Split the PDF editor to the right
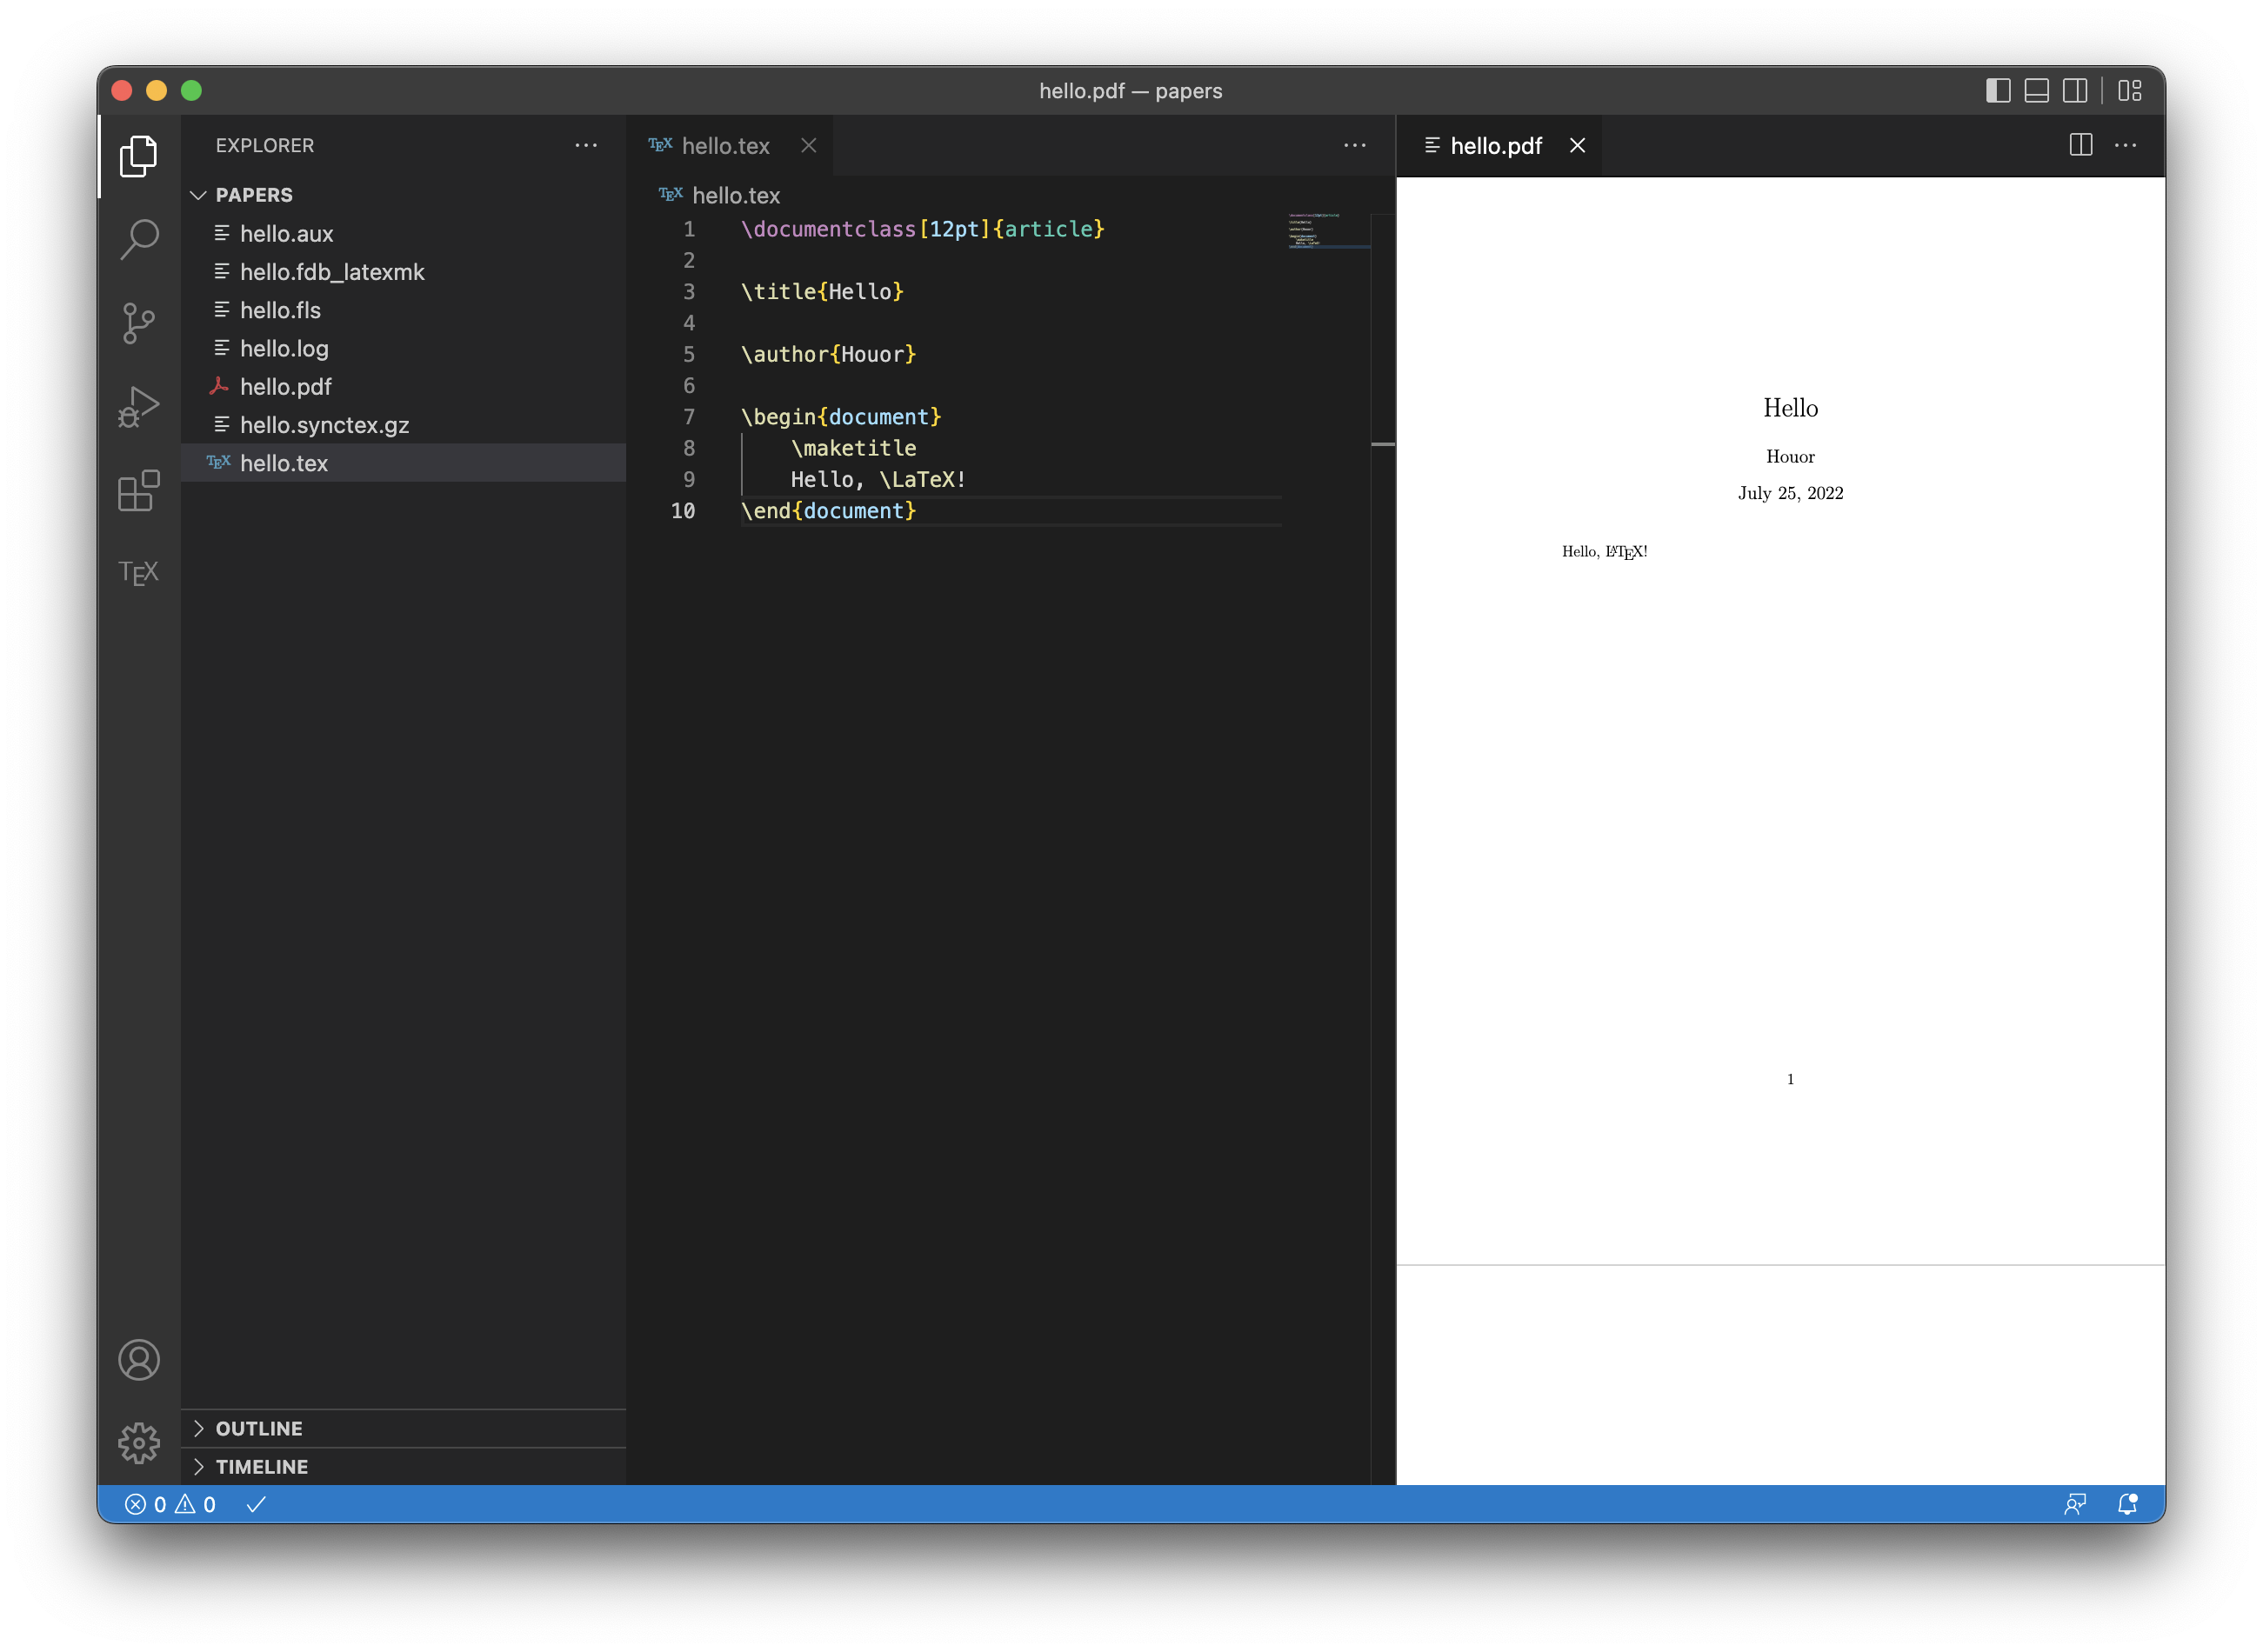This screenshot has height=1652, width=2263. click(x=2080, y=146)
